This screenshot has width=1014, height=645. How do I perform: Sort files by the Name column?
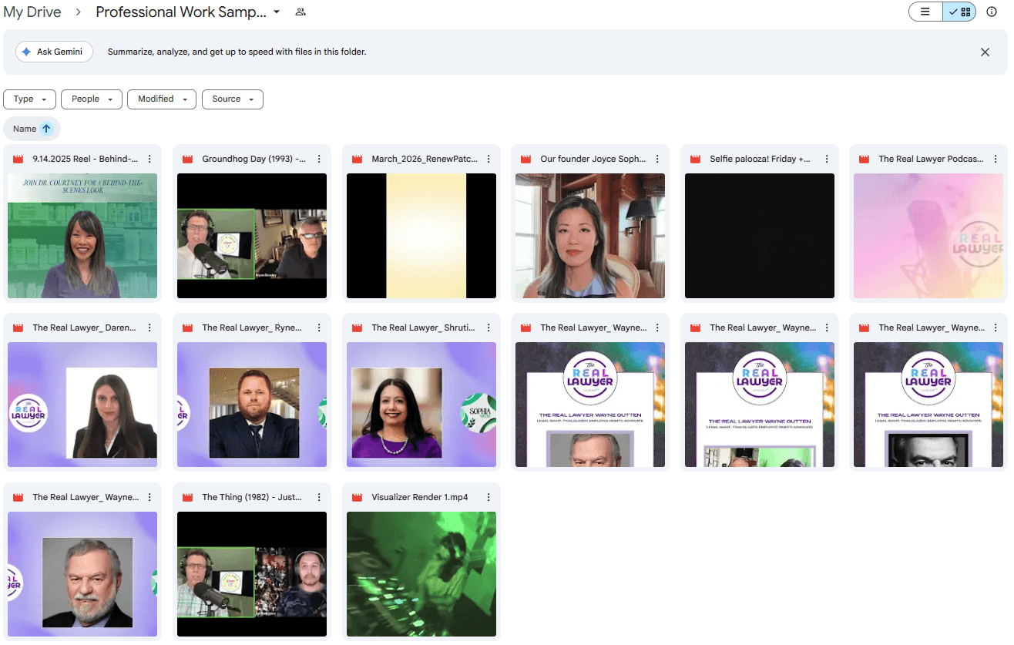[25, 129]
